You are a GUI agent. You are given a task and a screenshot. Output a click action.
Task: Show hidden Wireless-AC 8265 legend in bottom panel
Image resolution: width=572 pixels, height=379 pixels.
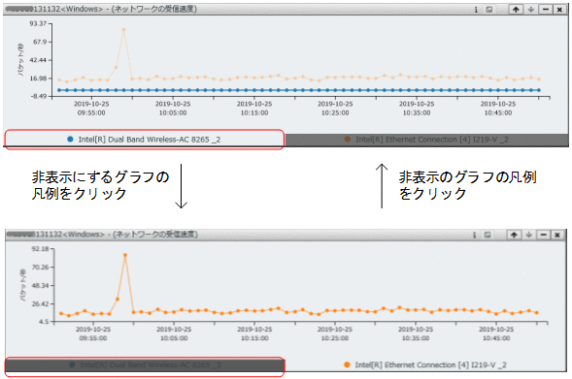(145, 364)
